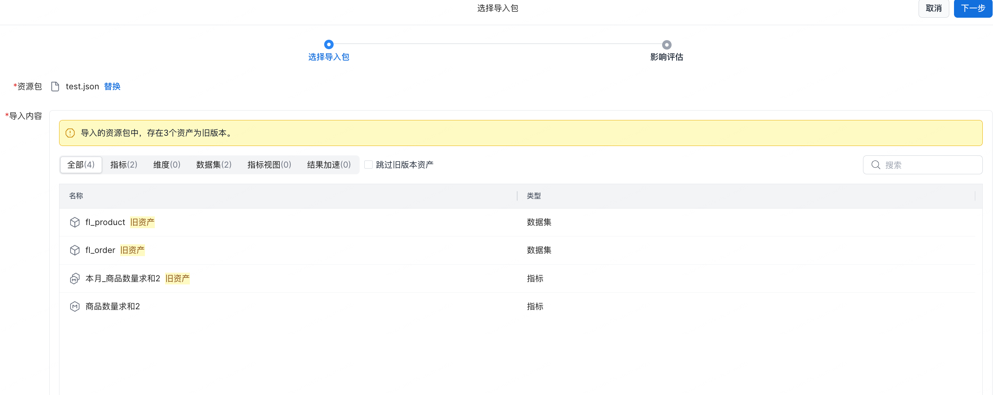Click the 下一步 button
This screenshot has height=395, width=993.
tap(973, 8)
